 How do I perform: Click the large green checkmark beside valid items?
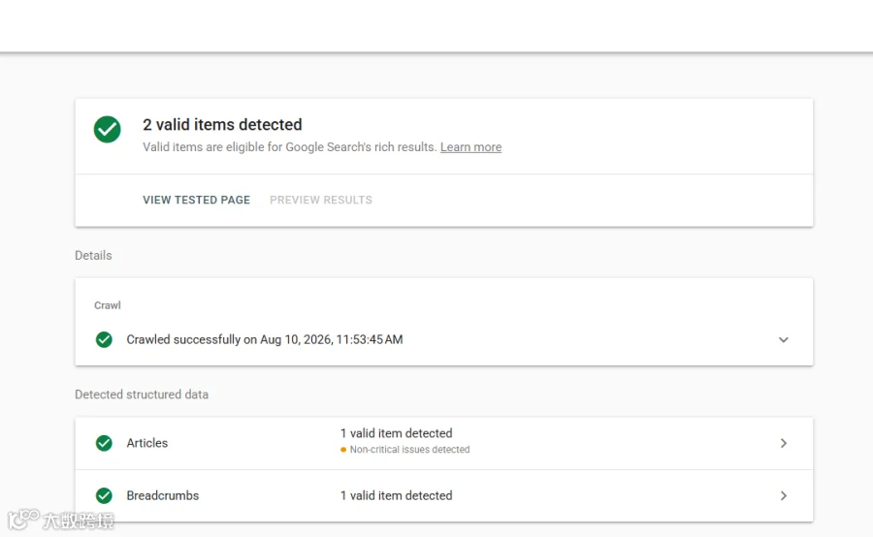click(107, 129)
